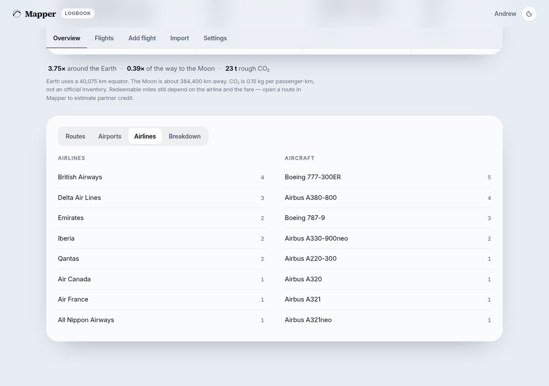Select the British Airways row
This screenshot has width=549, height=386.
(x=161, y=177)
